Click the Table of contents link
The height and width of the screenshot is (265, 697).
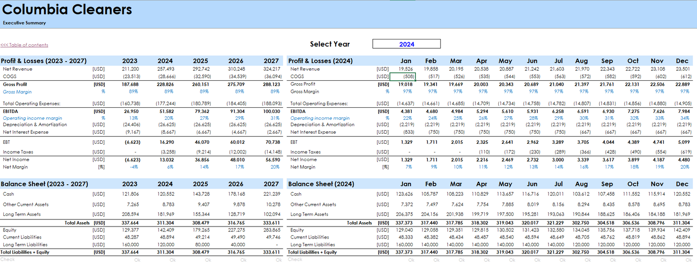(24, 45)
